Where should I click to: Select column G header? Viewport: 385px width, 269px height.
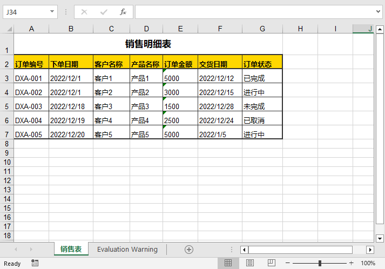262,29
